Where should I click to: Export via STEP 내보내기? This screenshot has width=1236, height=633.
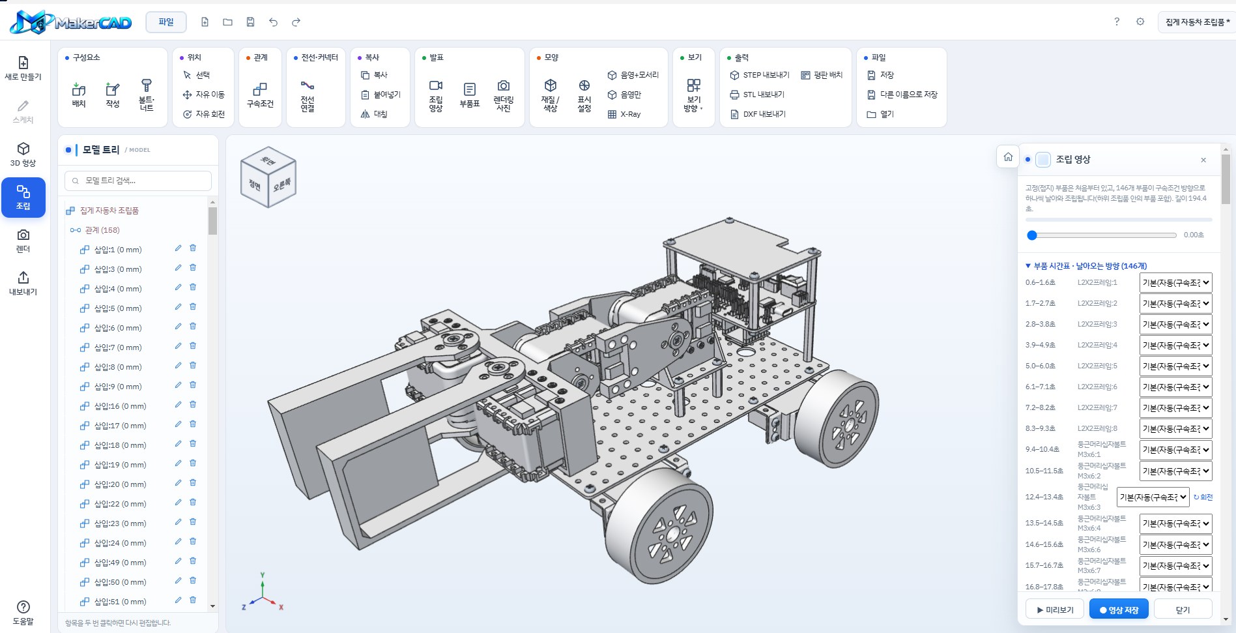tap(760, 75)
